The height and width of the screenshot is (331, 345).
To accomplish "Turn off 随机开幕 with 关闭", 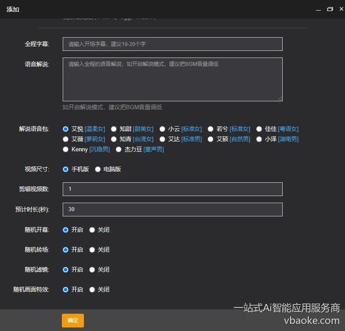I will tap(92, 230).
